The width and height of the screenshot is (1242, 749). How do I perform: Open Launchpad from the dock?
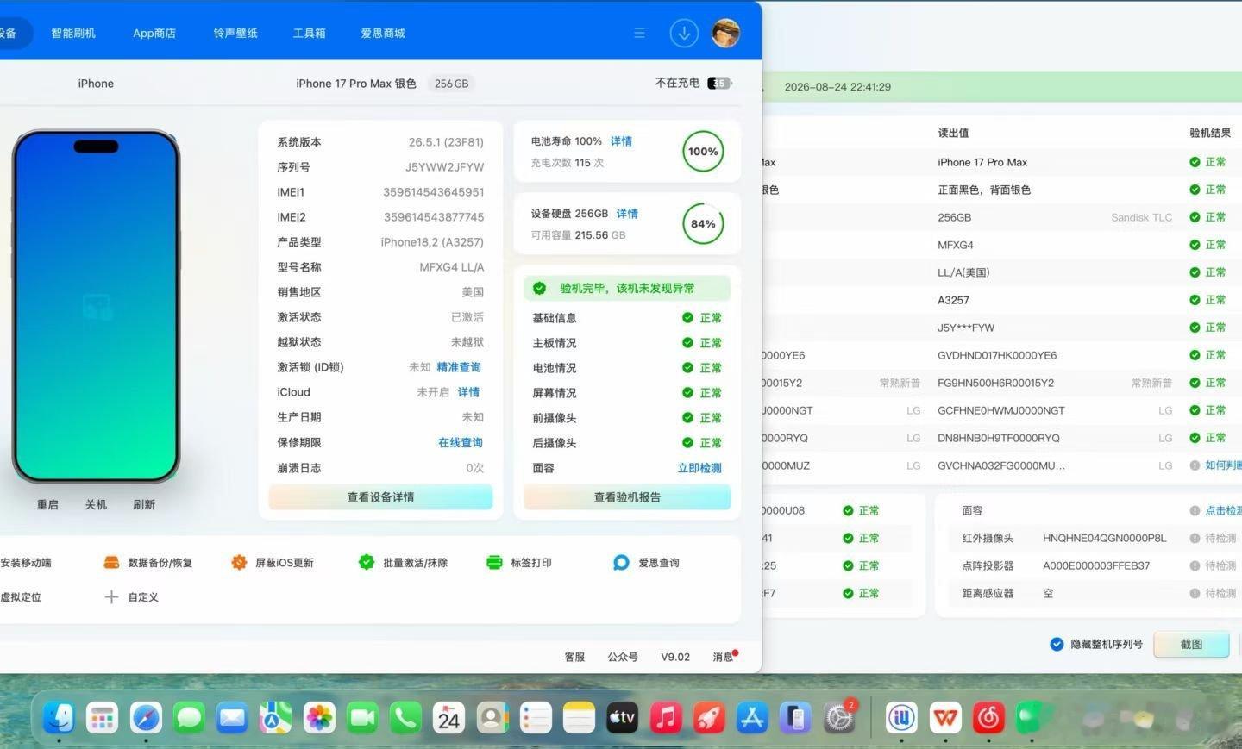[102, 717]
